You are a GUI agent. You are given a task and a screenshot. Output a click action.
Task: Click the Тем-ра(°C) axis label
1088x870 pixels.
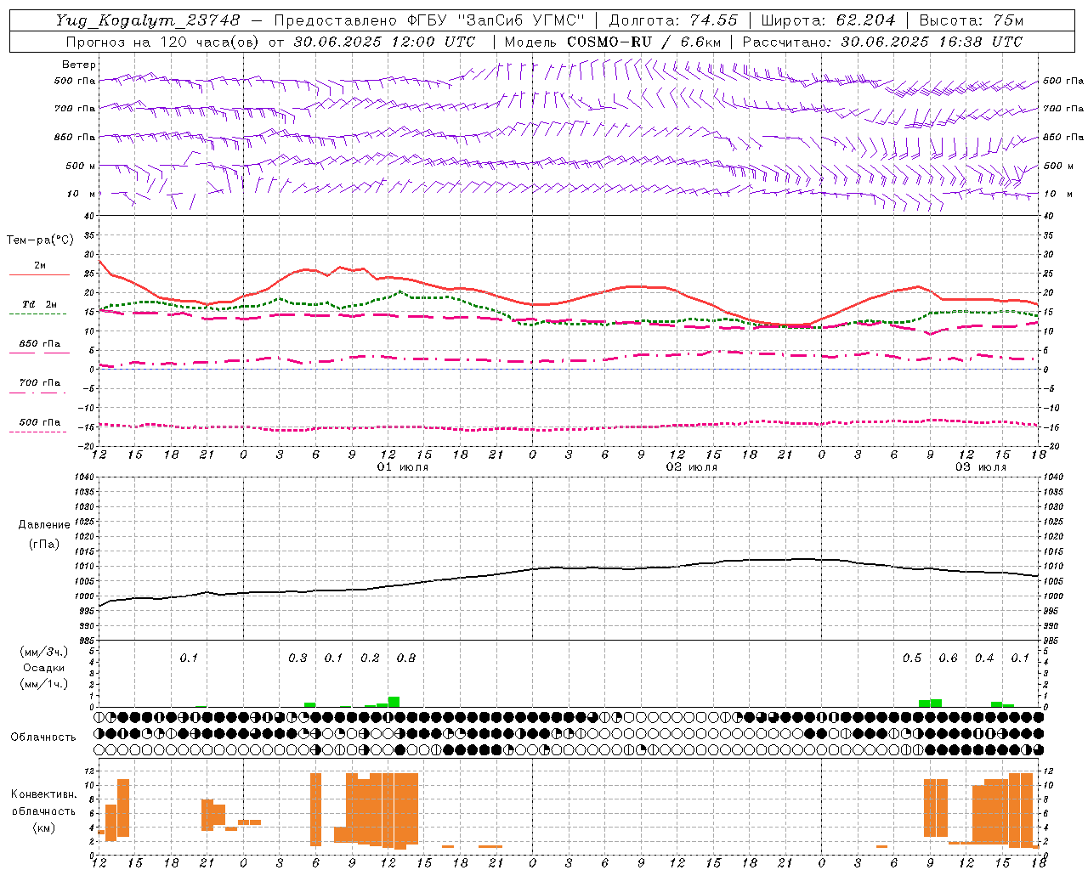(x=40, y=240)
